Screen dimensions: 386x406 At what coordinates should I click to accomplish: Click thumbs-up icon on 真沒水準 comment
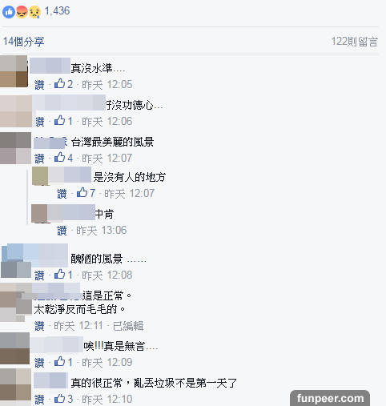(x=59, y=84)
